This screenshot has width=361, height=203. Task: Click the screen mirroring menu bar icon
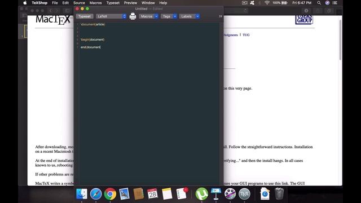(x=244, y=3)
